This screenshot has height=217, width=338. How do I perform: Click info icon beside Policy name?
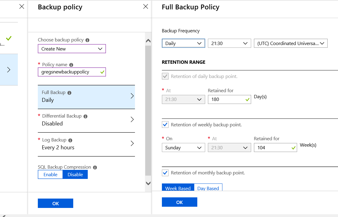71,65
